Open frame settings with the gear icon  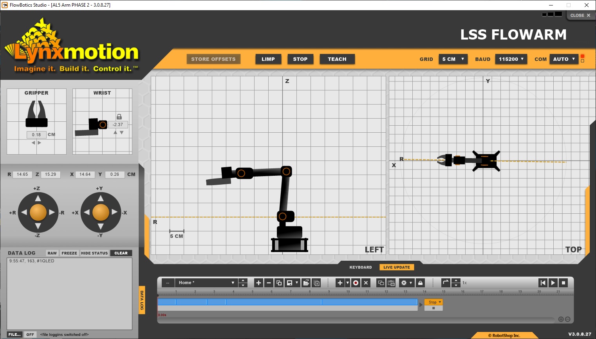404,283
